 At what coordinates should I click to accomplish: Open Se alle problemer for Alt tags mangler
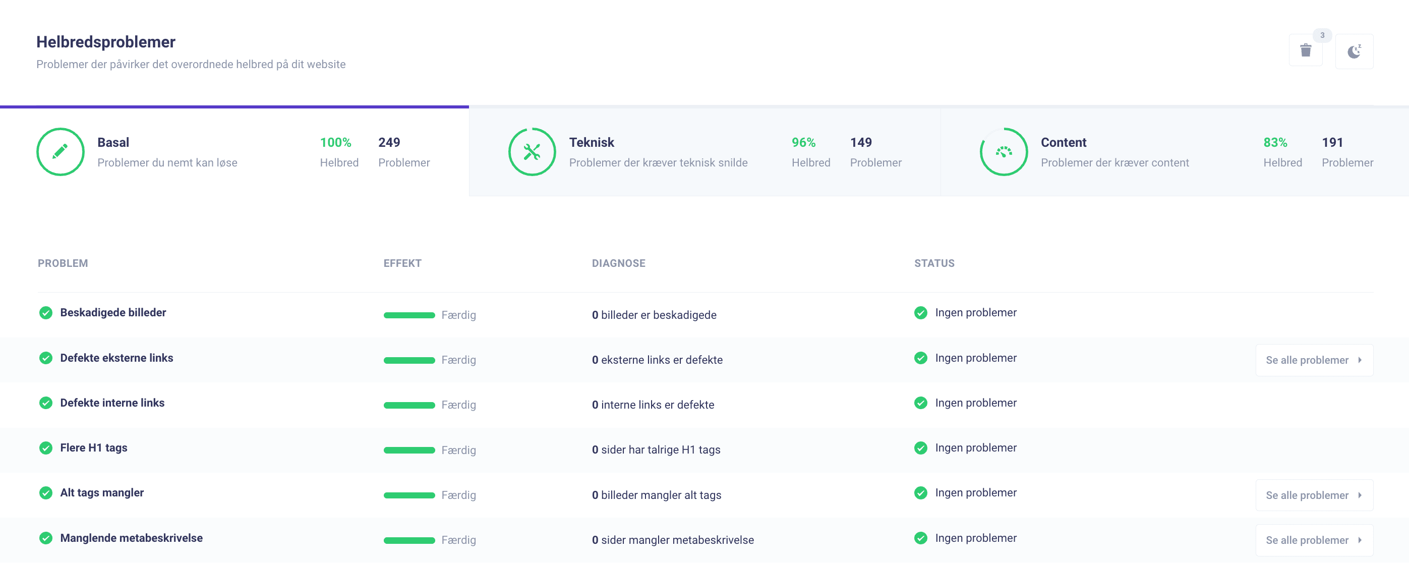coord(1314,495)
